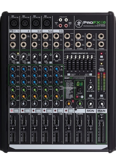The width and height of the screenshot is (116, 165).
Task: Select the channel 5/6 XLR mic input
Action: 47,23
